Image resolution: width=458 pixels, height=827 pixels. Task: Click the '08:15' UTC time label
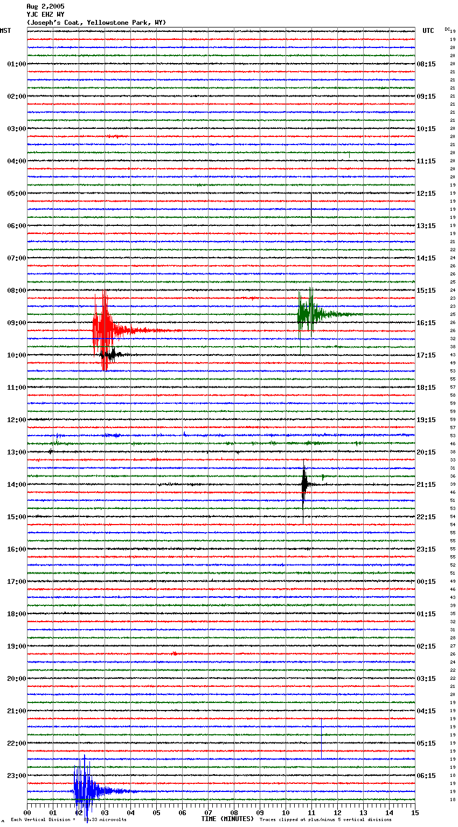[x=426, y=64]
